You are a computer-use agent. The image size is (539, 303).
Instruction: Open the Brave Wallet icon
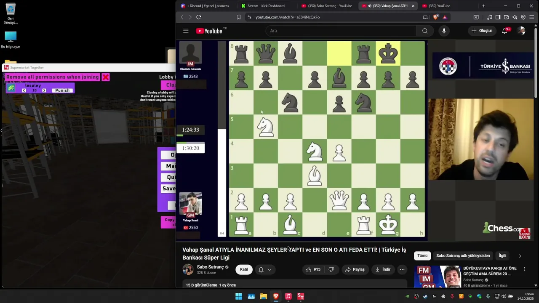click(x=506, y=17)
